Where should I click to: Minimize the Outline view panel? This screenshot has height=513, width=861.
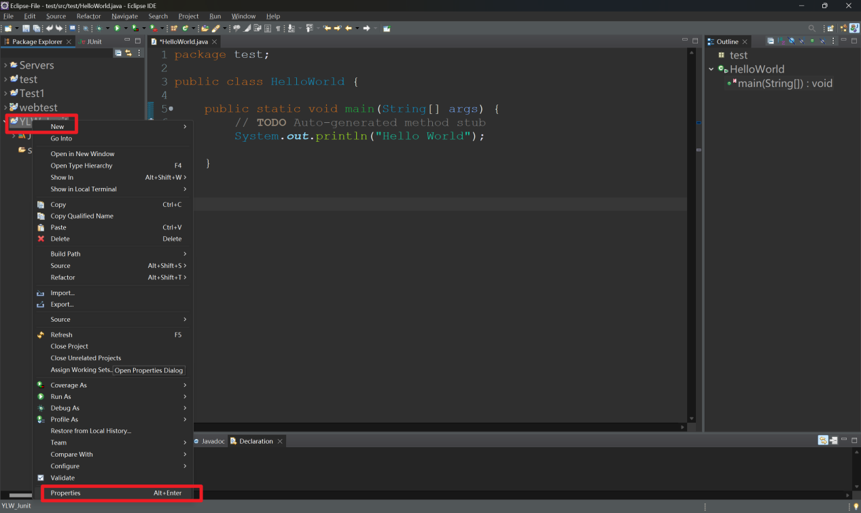[844, 40]
